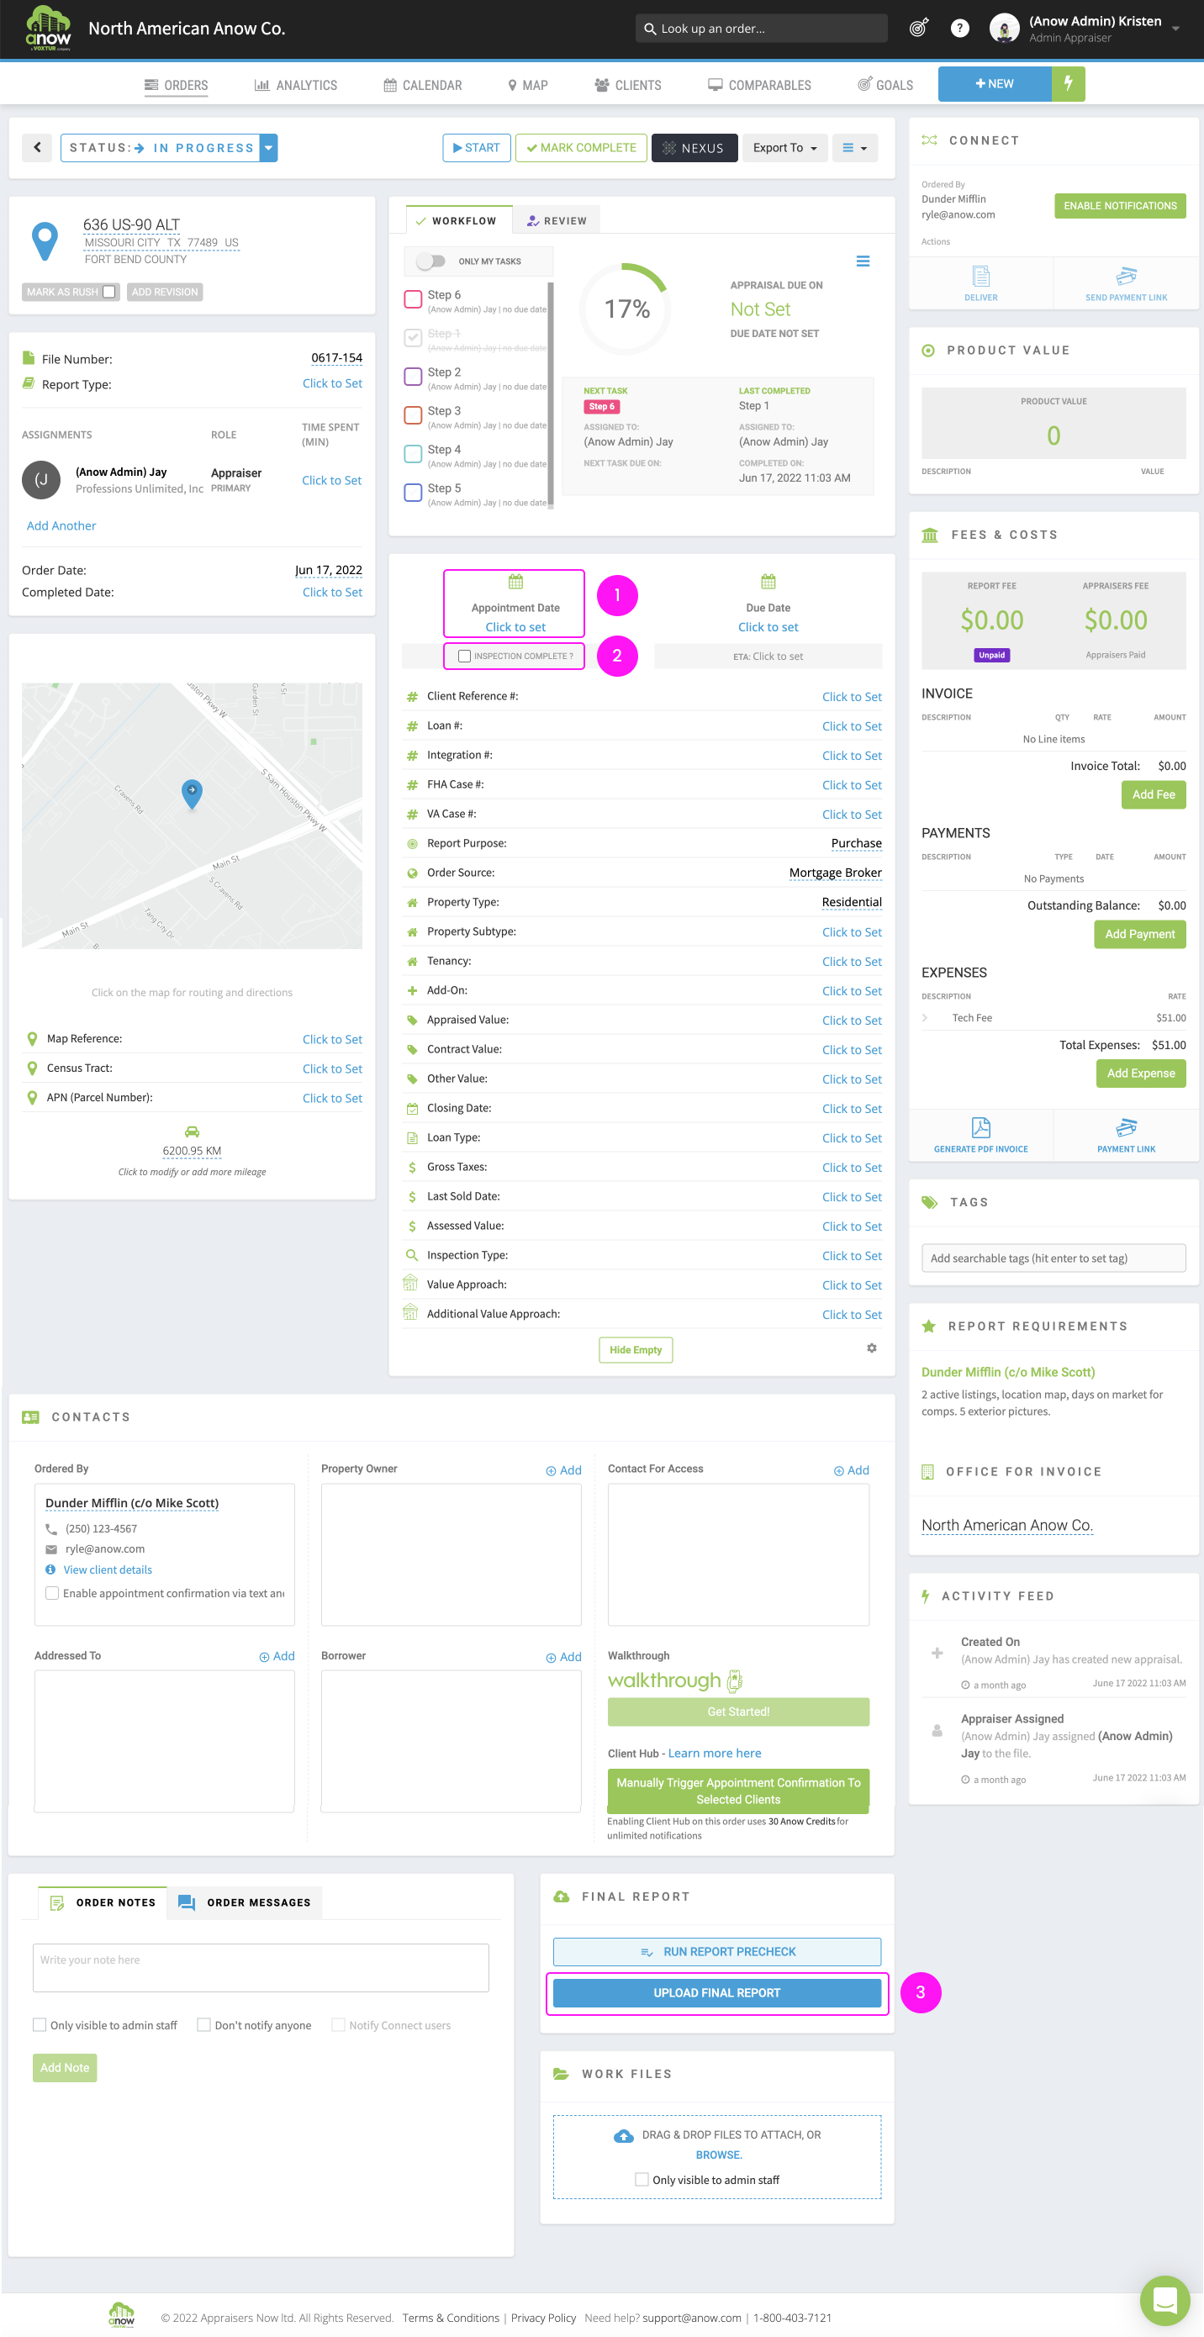Click the Run Report Precheck button

(717, 1951)
